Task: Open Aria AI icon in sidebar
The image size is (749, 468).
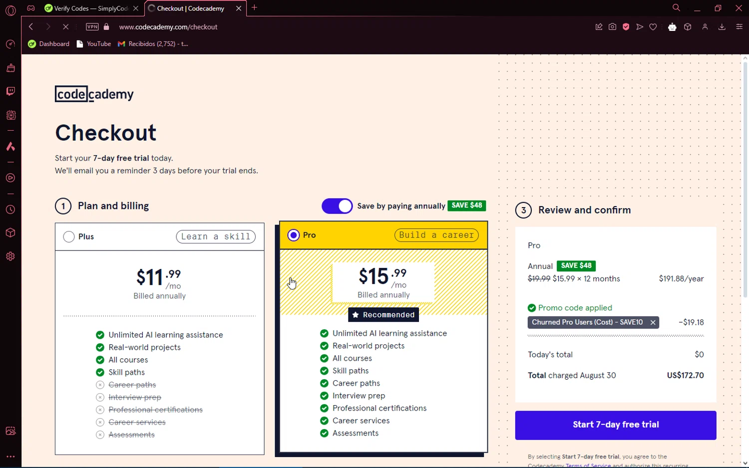Action: [10, 147]
